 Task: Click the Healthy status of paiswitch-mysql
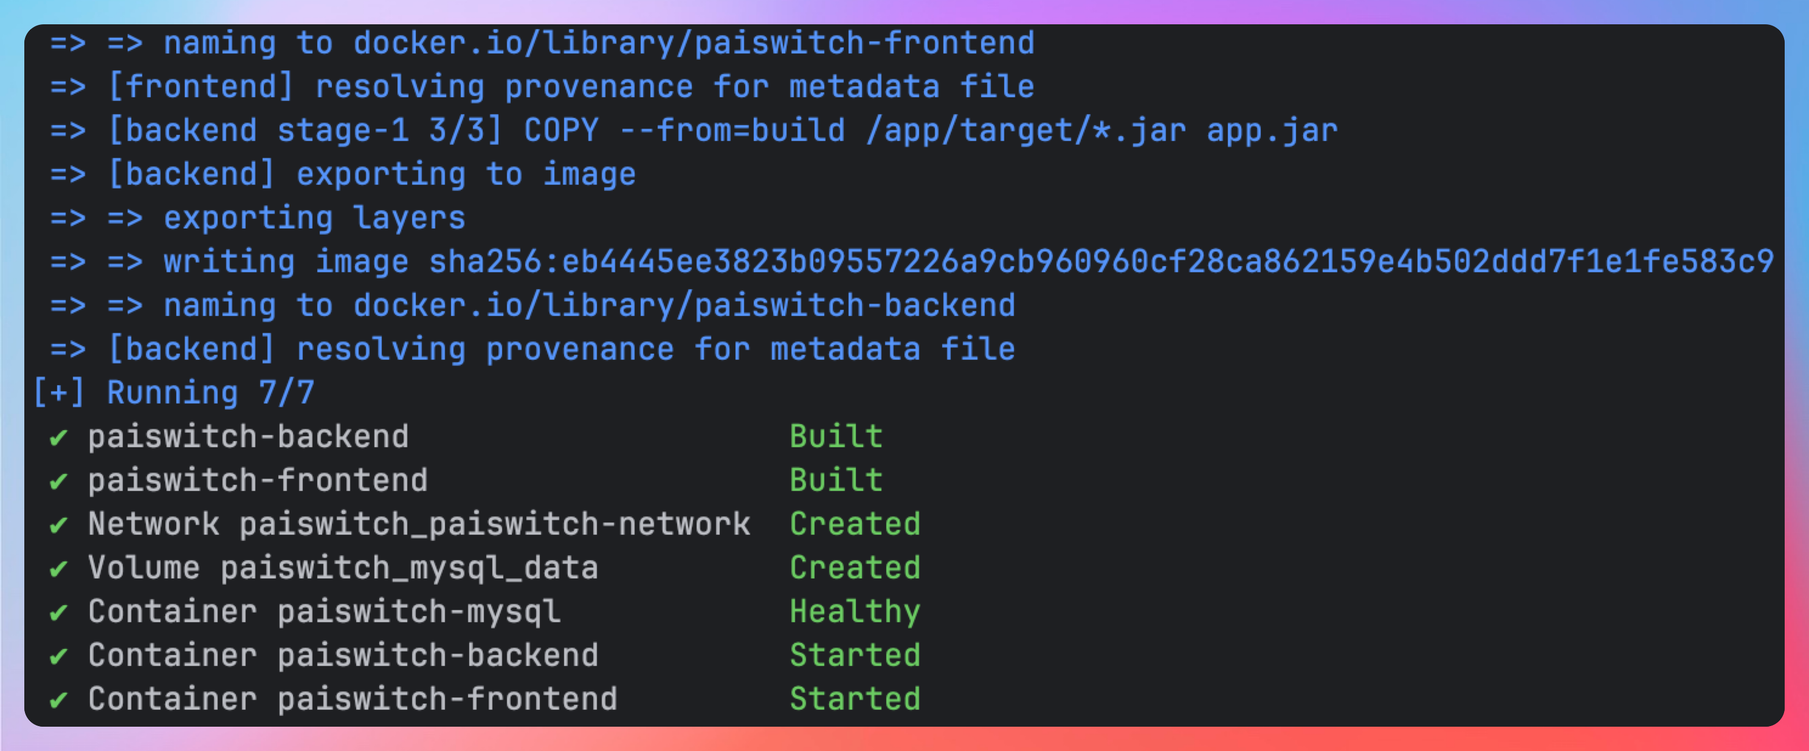tap(855, 612)
